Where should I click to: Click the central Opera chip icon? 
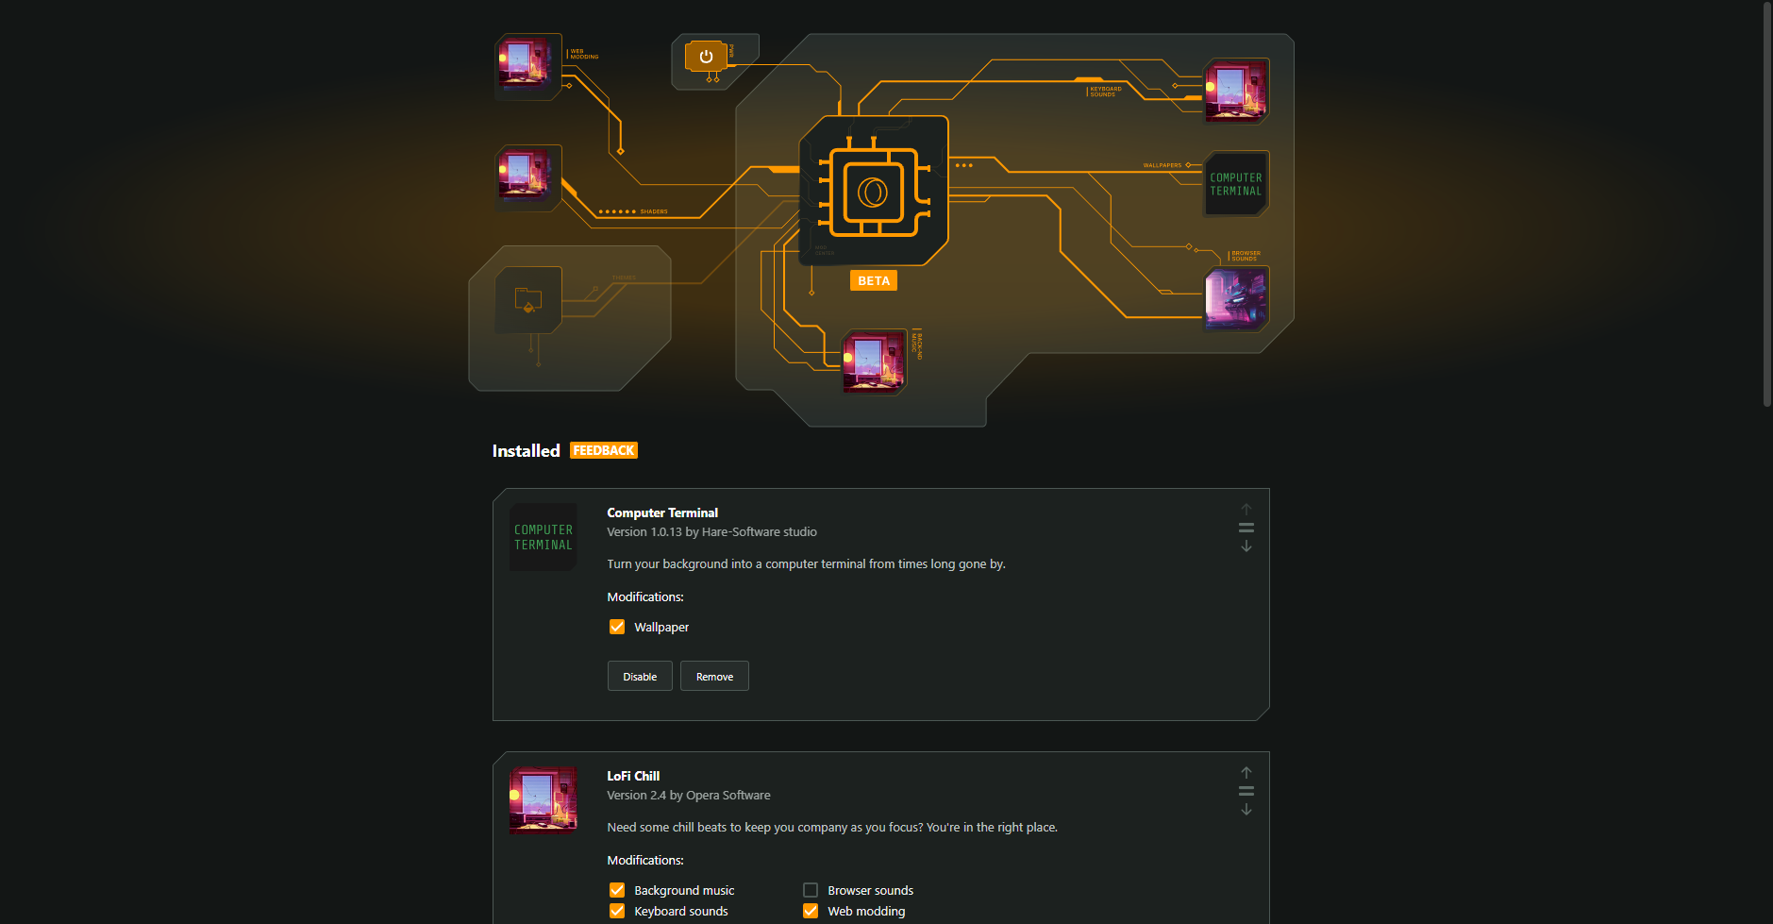pos(873,192)
